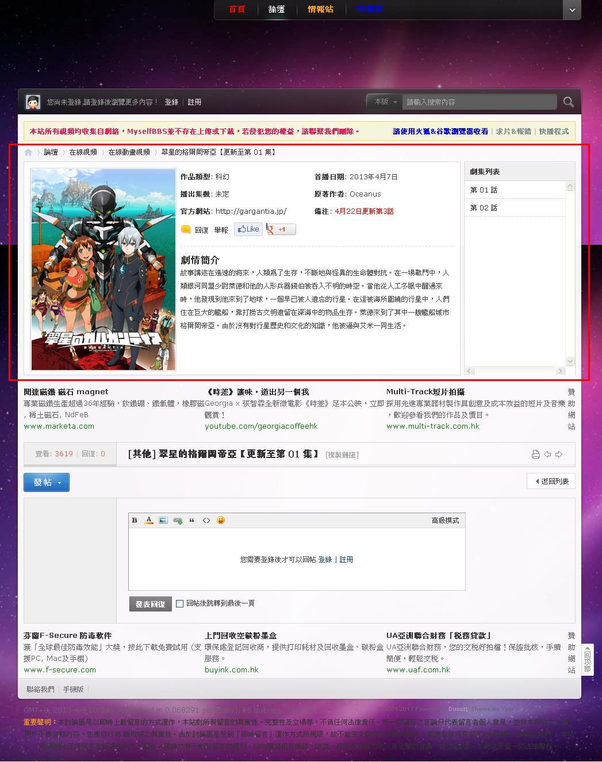Click 註冊 link inside reply editor
Screen dimensions: 602x762
coord(346,559)
